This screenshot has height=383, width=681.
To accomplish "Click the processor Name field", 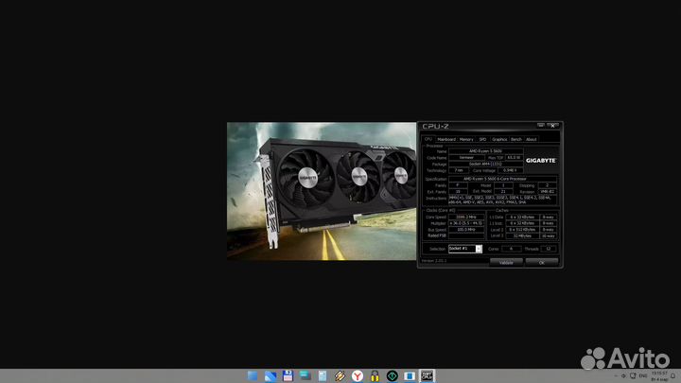I will (x=485, y=151).
